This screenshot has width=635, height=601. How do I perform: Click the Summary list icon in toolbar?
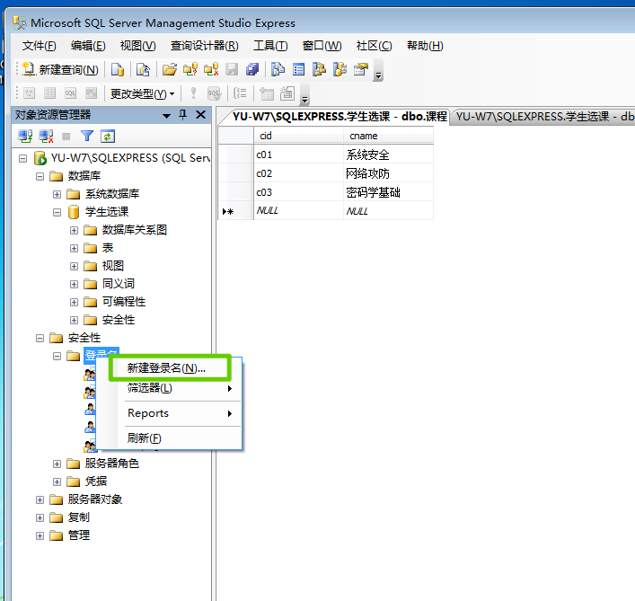point(298,70)
